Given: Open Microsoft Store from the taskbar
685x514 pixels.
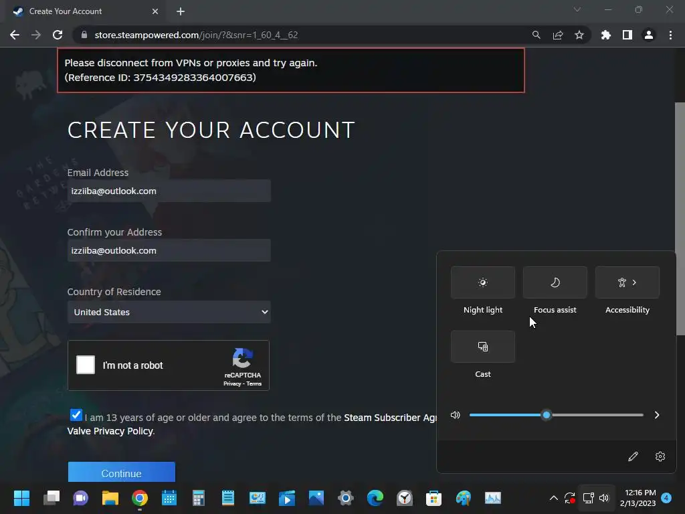Looking at the screenshot, I should [433, 498].
